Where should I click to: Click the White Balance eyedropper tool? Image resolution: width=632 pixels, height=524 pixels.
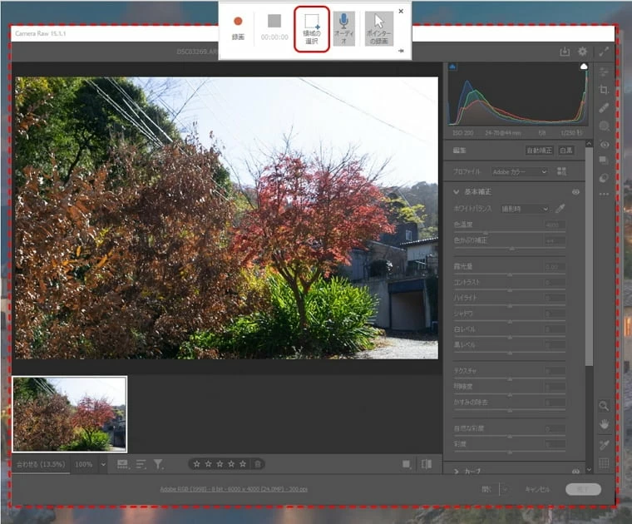point(571,209)
